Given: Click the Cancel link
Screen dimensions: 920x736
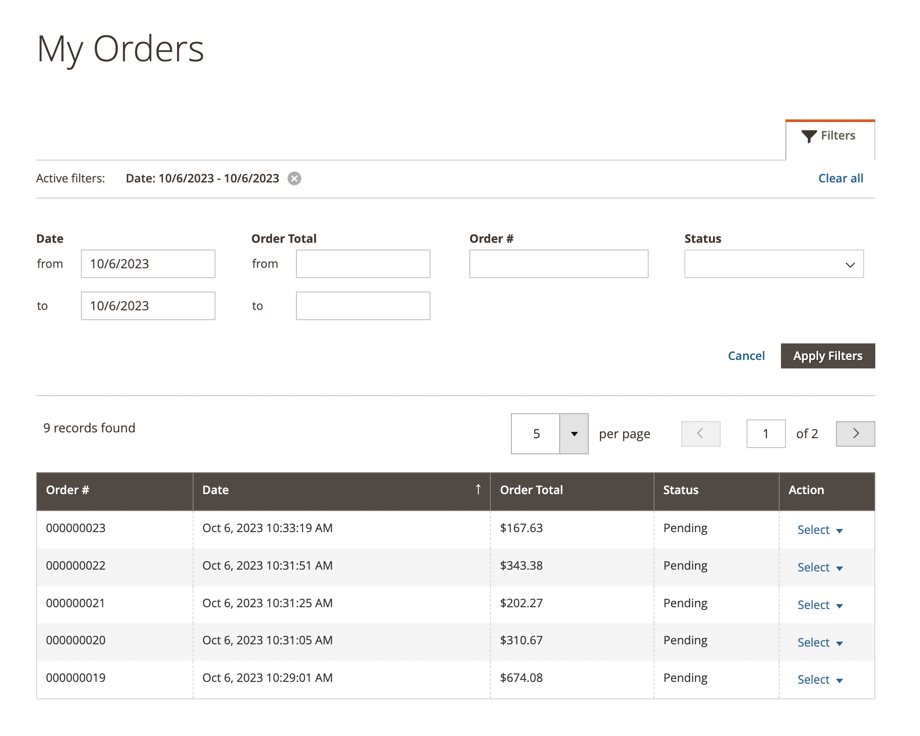Looking at the screenshot, I should coord(746,356).
